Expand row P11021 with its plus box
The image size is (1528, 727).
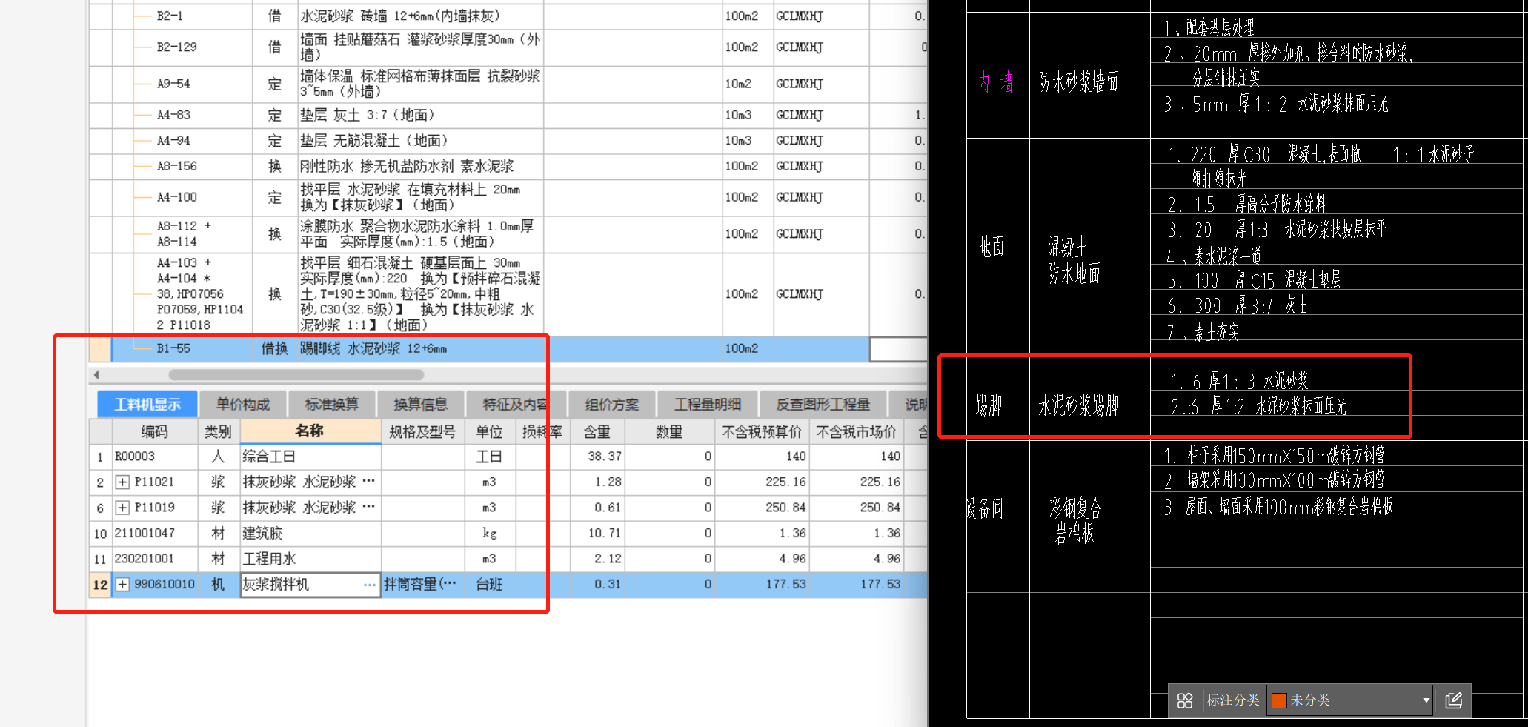point(122,482)
